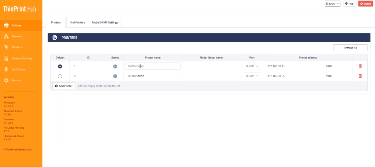The width and height of the screenshot is (375, 167).
Task: Click port number 9100 for HP Marketing
Action: point(329,76)
